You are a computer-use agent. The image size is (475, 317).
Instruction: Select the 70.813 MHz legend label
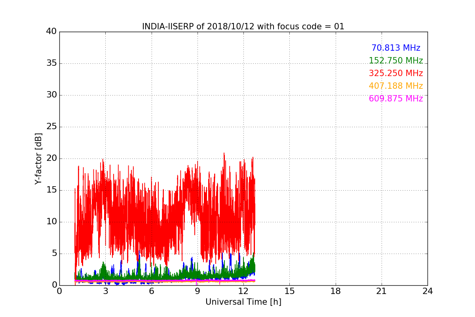(396, 48)
